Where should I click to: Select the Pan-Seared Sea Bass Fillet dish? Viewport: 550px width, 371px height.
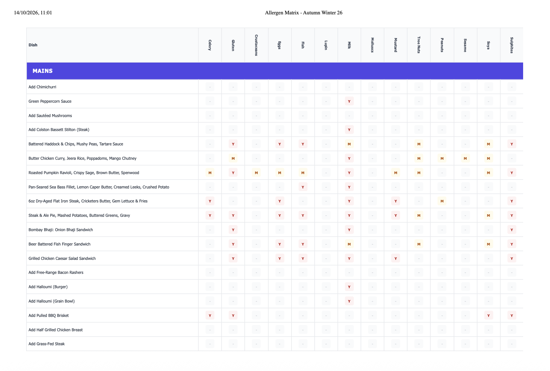[99, 187]
